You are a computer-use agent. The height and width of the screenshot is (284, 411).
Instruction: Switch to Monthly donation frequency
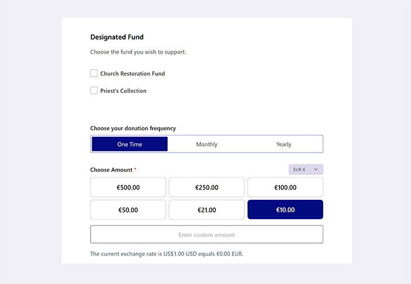(206, 144)
